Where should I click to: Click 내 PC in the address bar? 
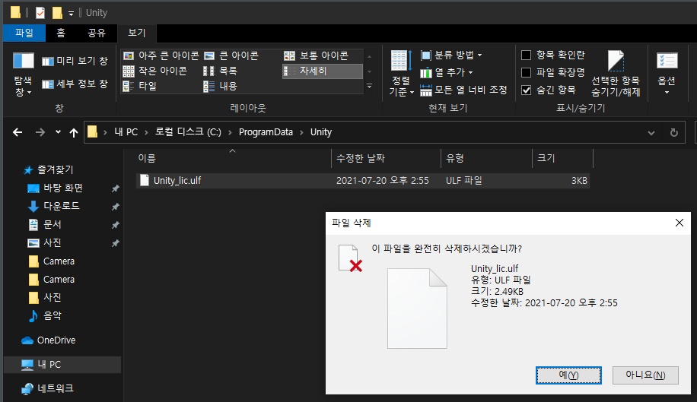point(126,132)
